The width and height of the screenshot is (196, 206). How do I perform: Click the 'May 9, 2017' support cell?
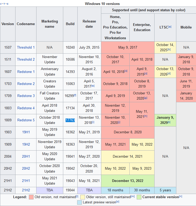pos(128,47)
